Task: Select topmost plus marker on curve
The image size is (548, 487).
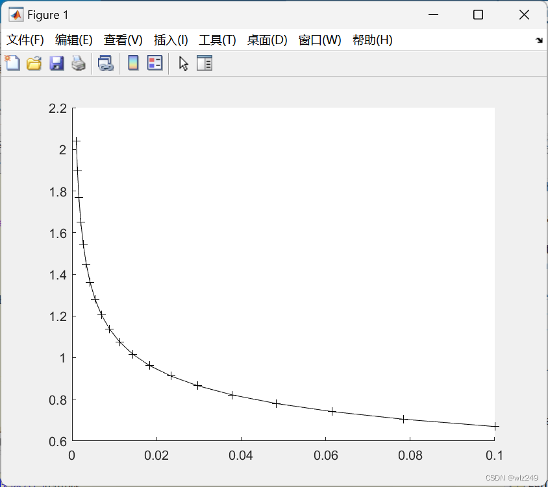Action: (76, 141)
